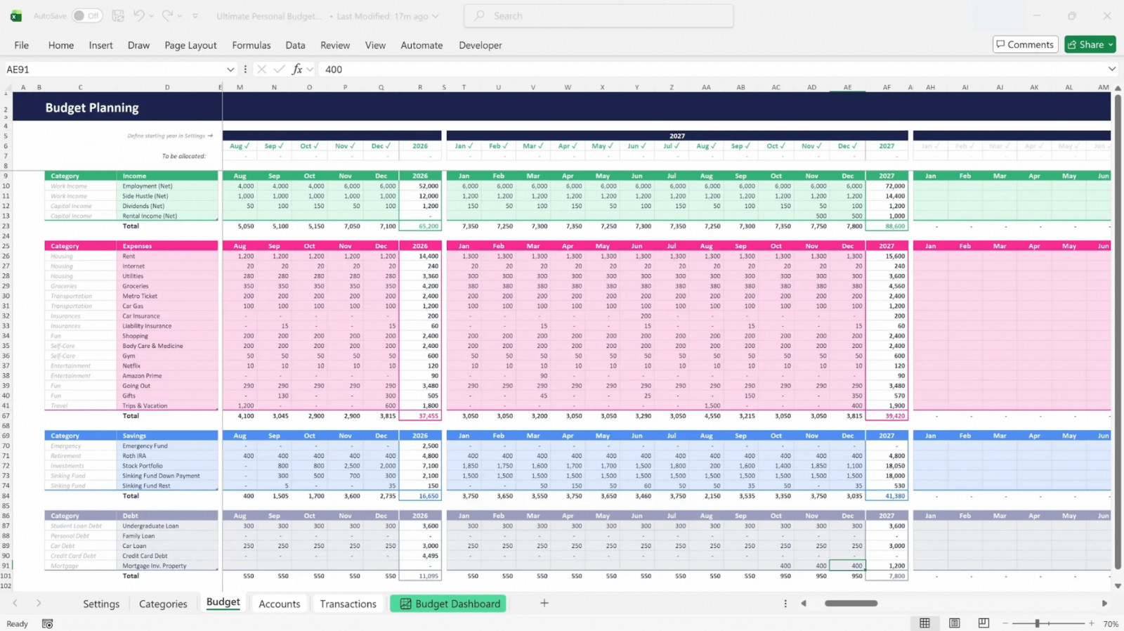Click the 2027 Dec checkmark cell
Viewport: 1124px width, 631px height.
(x=847, y=146)
